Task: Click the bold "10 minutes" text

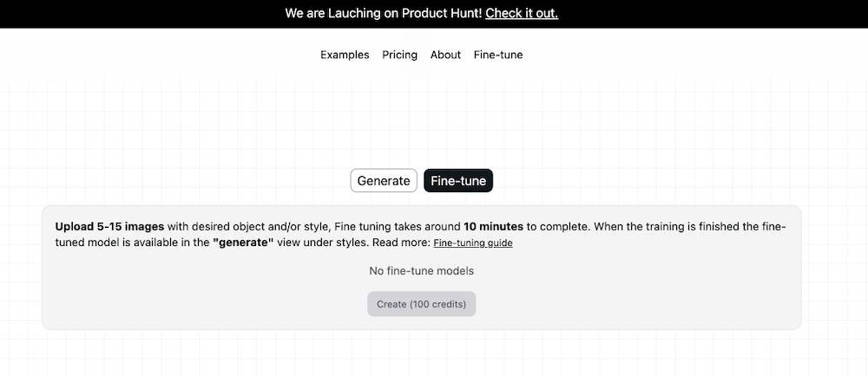Action: pyautogui.click(x=493, y=227)
